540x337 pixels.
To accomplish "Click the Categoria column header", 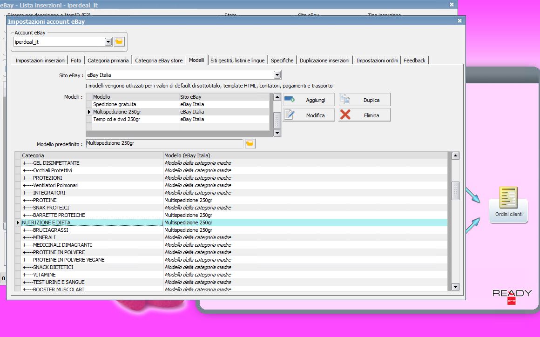I will coord(92,155).
